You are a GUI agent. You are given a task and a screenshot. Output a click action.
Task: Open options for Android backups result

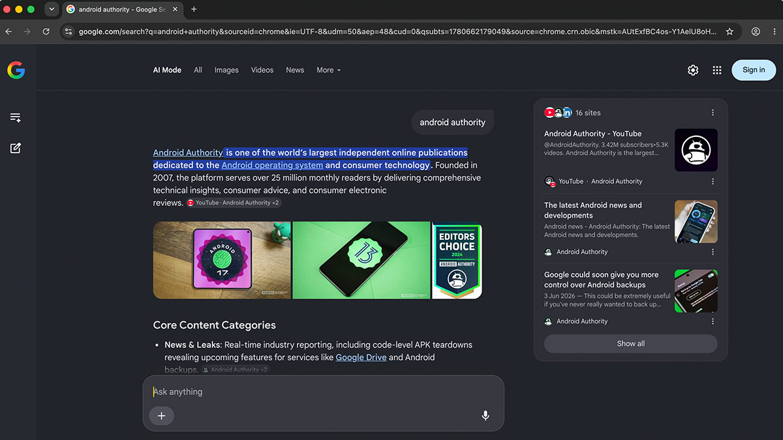[713, 321]
